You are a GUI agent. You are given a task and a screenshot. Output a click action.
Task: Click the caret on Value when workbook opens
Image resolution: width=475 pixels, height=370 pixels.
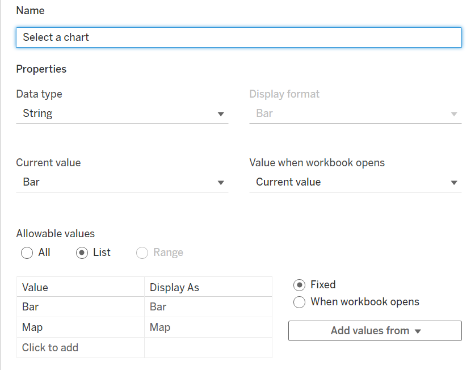click(454, 182)
